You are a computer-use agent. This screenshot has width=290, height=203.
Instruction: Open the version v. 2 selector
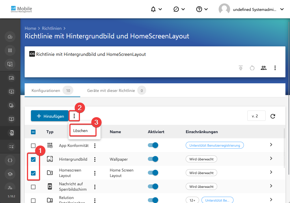tap(256, 116)
